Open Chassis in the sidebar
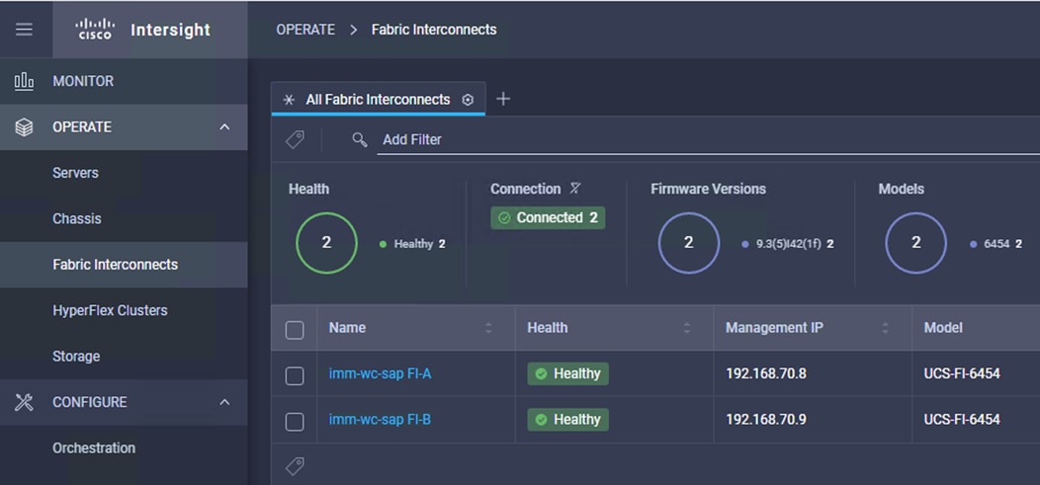The image size is (1040, 485). click(x=124, y=218)
